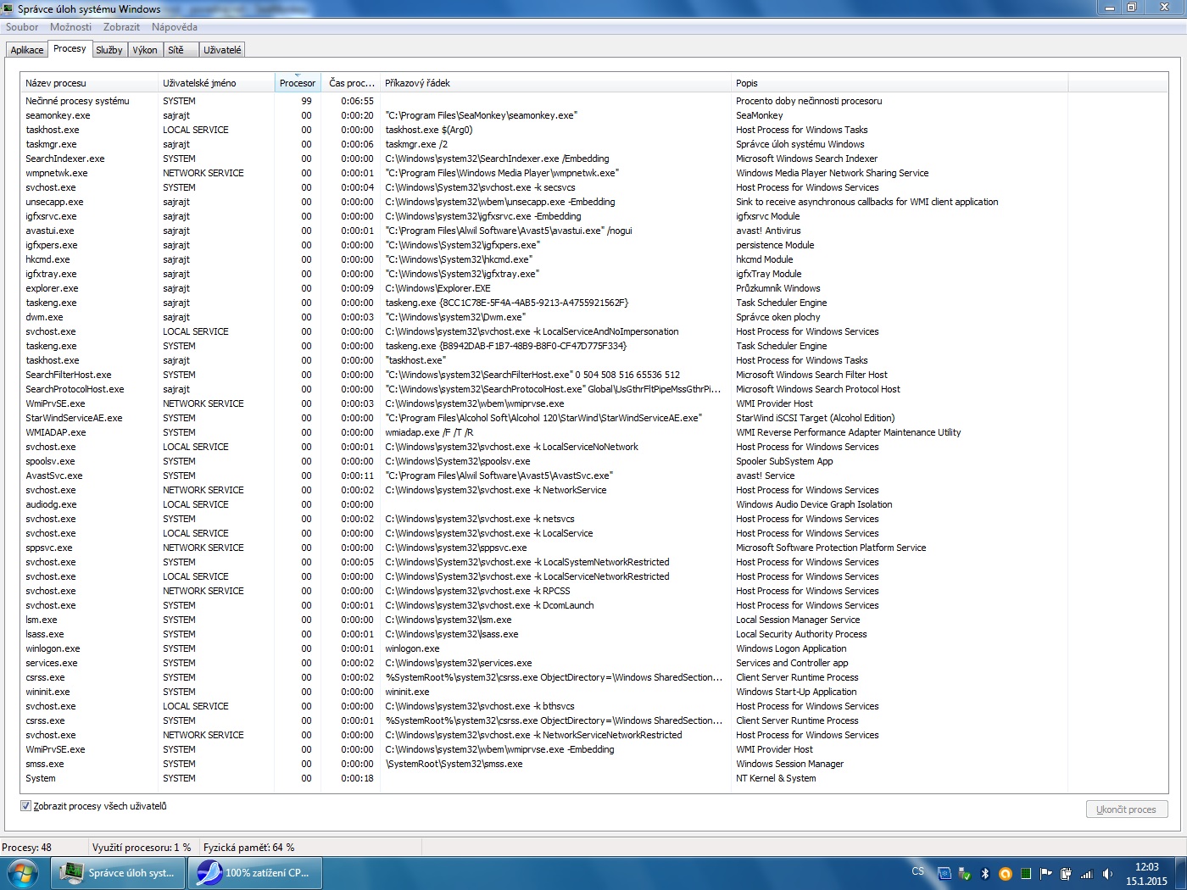Viewport: 1187px width, 890px height.
Task: Click the Ukončit proces button
Action: click(x=1126, y=809)
